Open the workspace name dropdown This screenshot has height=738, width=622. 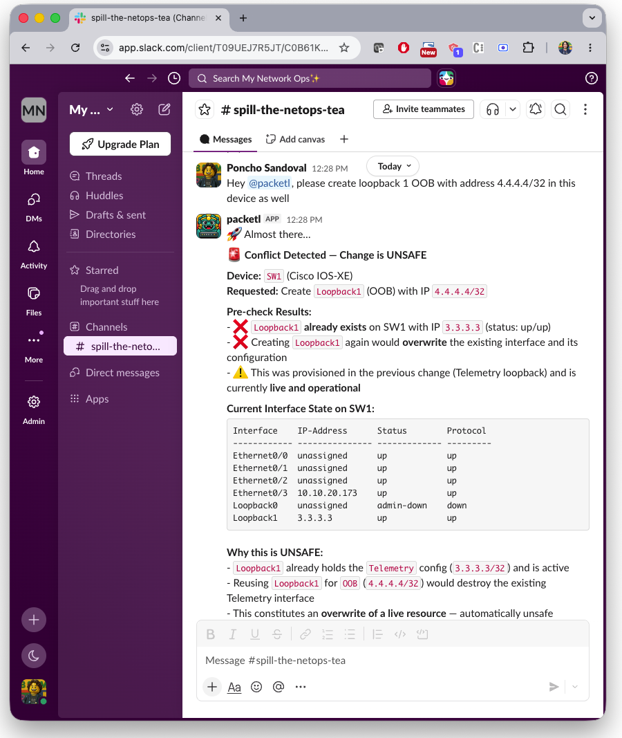pos(92,110)
